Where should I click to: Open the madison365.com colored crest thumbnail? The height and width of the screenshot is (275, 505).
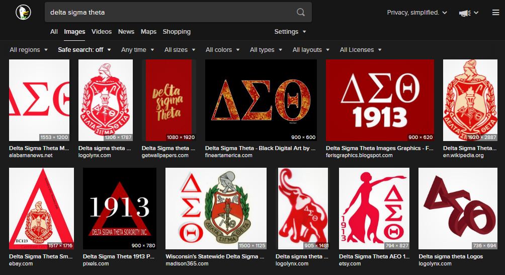pos(216,209)
